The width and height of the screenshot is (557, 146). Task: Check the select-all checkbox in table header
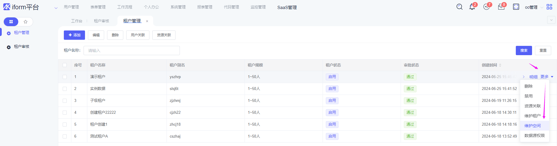[65, 65]
